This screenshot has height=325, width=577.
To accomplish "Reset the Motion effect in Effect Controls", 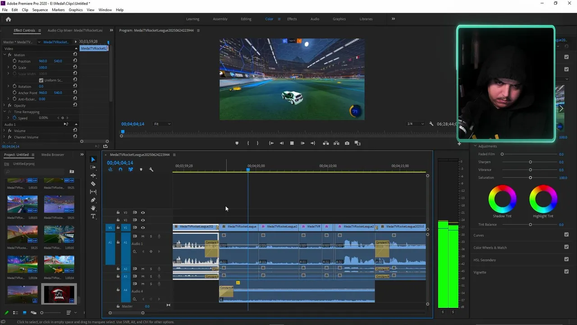I will tap(75, 54).
